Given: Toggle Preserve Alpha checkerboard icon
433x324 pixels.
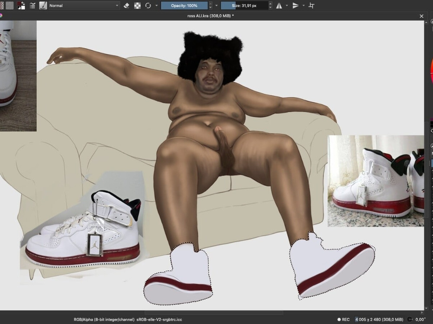Looking at the screenshot, I should coord(137,6).
